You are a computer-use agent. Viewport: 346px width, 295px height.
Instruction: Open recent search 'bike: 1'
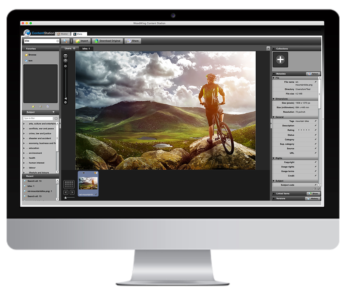pyautogui.click(x=31, y=186)
